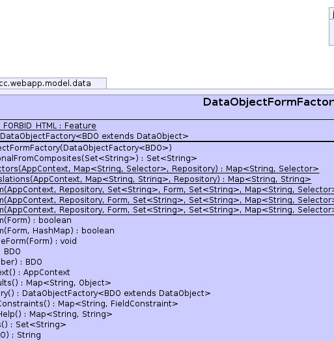Click the ber) : BDO method line
The height and width of the screenshot is (341, 334).
pos(21,262)
